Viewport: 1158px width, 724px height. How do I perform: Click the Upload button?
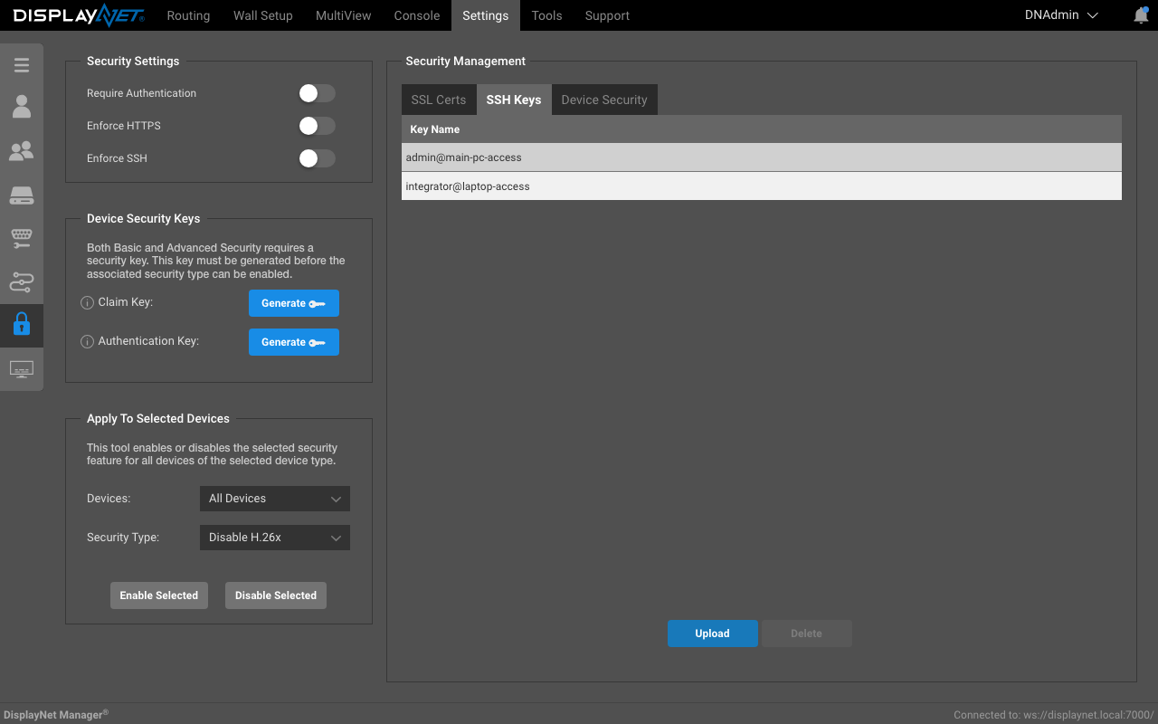(x=713, y=633)
